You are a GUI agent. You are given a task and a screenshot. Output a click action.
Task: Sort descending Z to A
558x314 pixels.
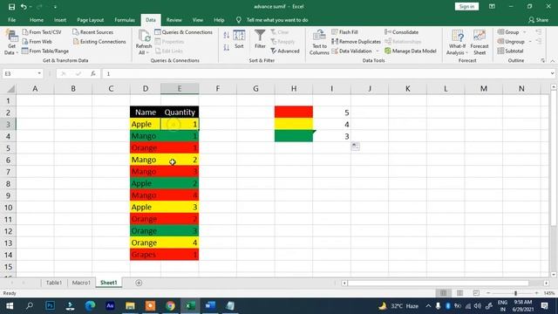point(227,47)
